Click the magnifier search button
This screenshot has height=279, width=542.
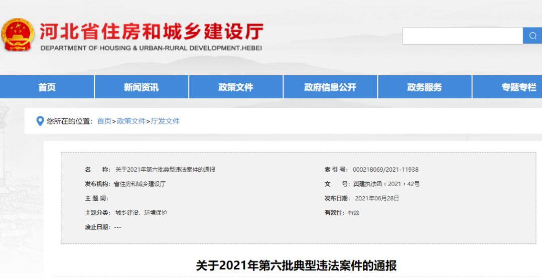(532, 36)
